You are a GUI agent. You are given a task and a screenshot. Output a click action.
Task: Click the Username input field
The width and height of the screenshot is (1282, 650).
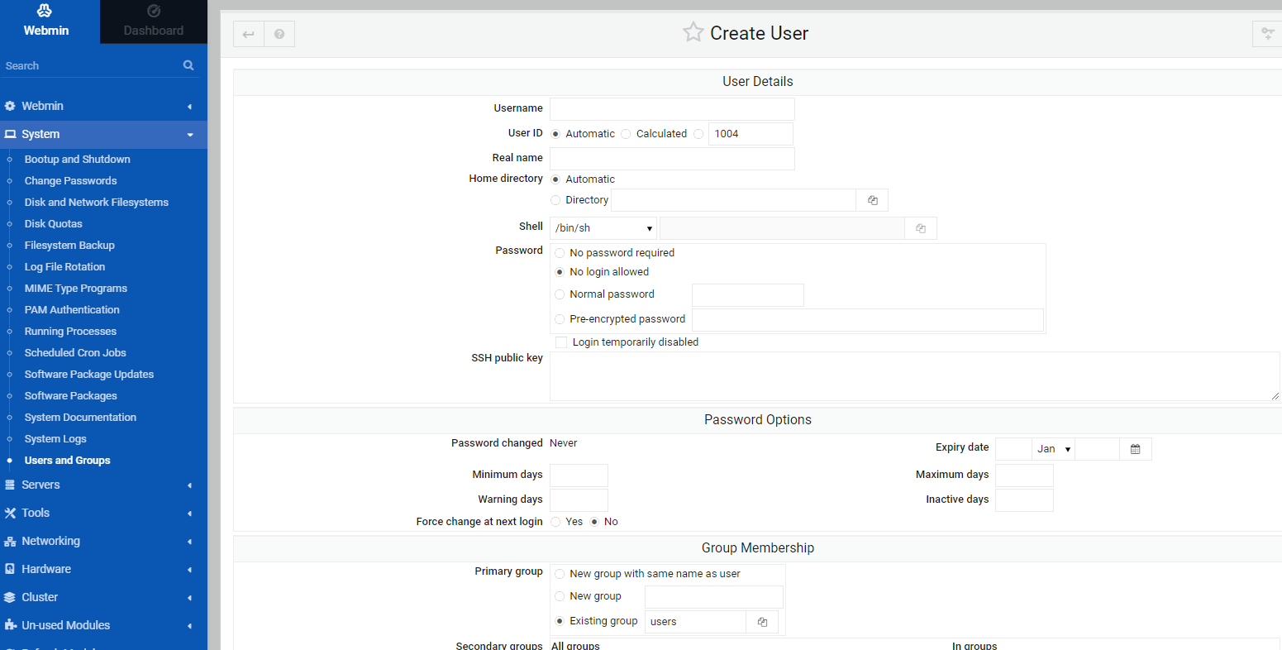(672, 109)
